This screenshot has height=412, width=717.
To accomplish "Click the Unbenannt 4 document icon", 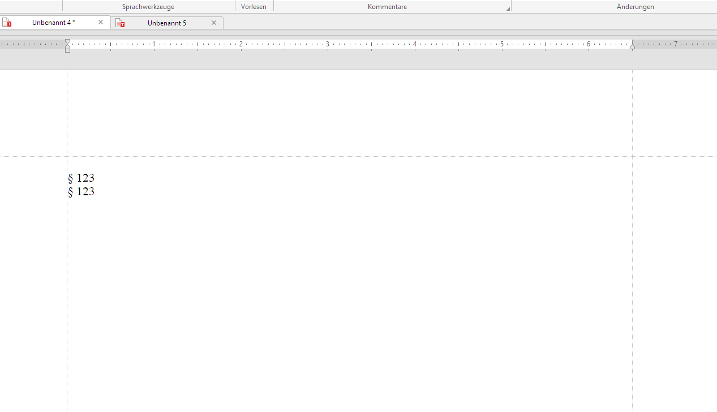I will [x=7, y=23].
